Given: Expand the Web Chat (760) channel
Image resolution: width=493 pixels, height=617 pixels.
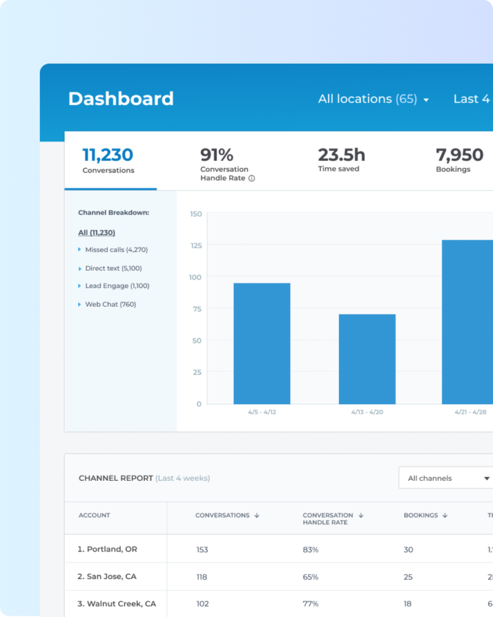Looking at the screenshot, I should [107, 304].
